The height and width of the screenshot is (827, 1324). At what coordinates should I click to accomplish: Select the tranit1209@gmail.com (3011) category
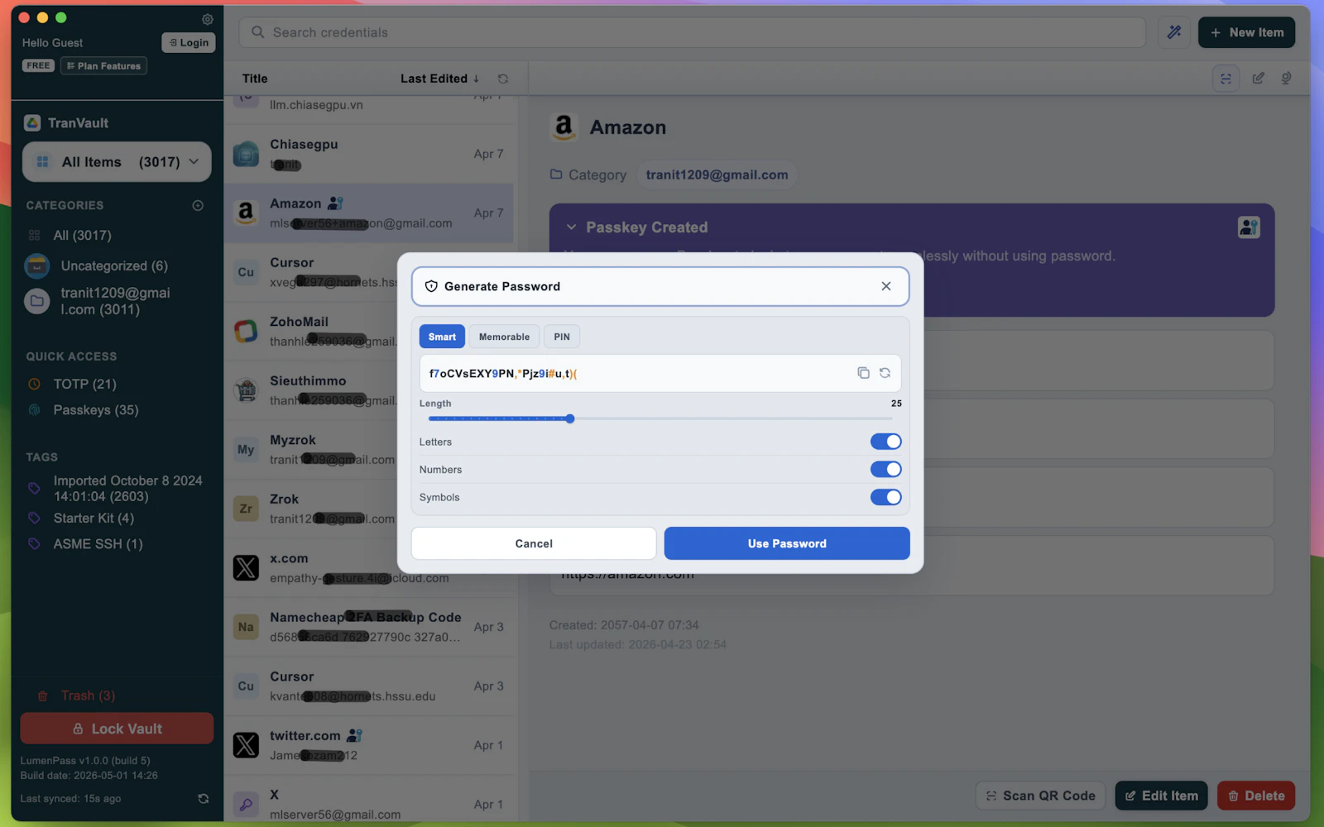115,301
